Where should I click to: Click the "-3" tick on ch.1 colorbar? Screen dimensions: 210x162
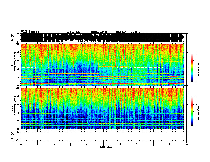pyautogui.click(x=196, y=53)
